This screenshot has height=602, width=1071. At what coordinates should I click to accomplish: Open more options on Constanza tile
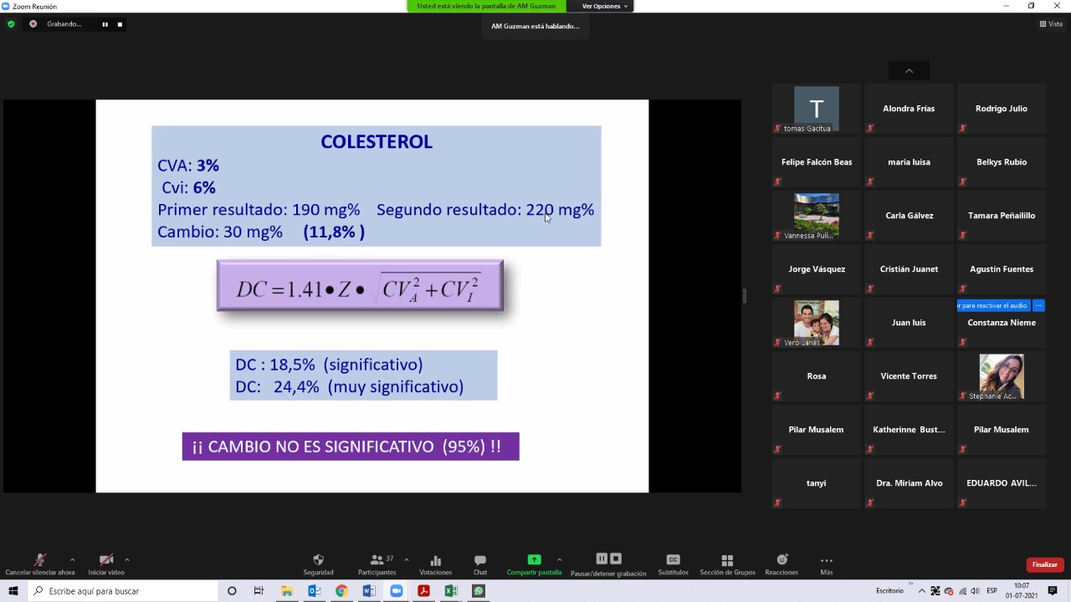[1038, 305]
